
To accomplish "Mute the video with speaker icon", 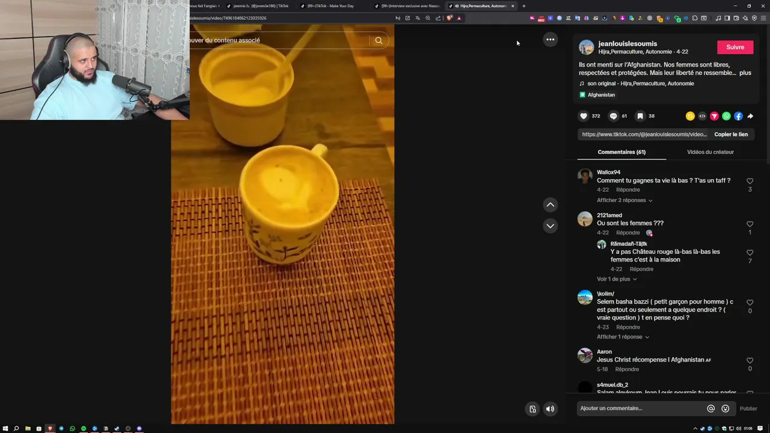I will pos(550,409).
